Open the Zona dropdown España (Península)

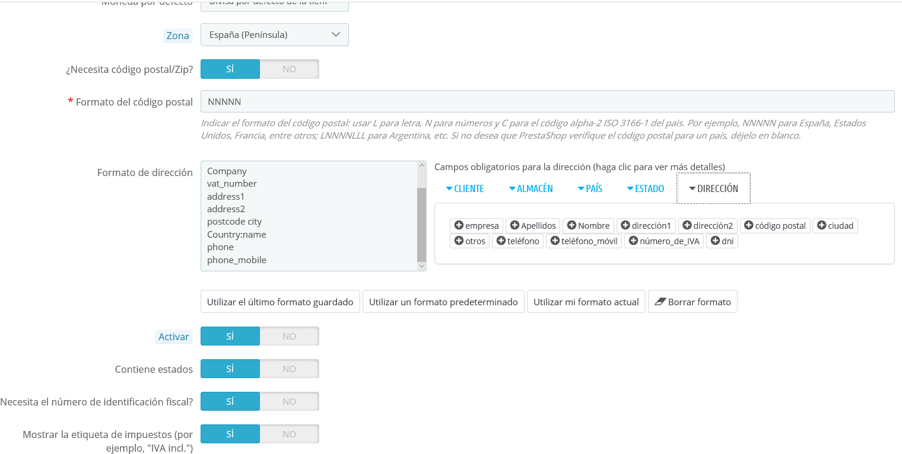point(275,34)
